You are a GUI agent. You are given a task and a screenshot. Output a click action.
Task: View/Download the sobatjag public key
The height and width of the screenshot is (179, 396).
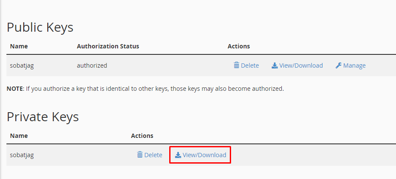coord(297,66)
